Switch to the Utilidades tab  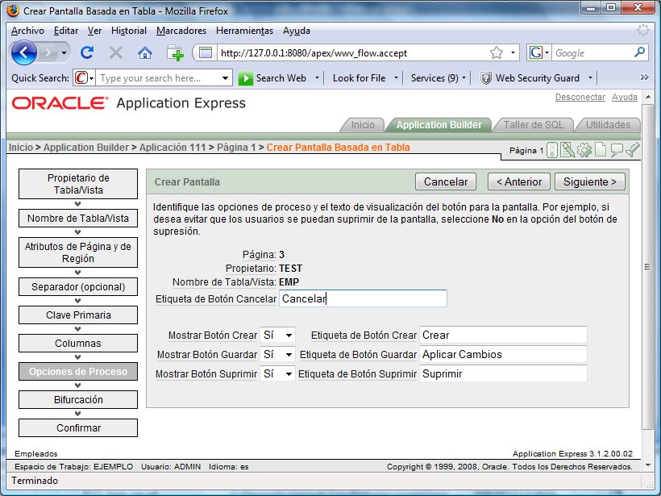click(609, 125)
